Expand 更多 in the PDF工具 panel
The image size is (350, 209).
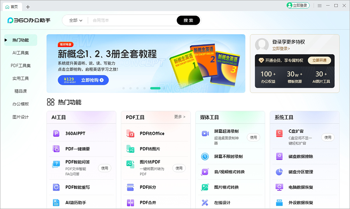(180, 117)
